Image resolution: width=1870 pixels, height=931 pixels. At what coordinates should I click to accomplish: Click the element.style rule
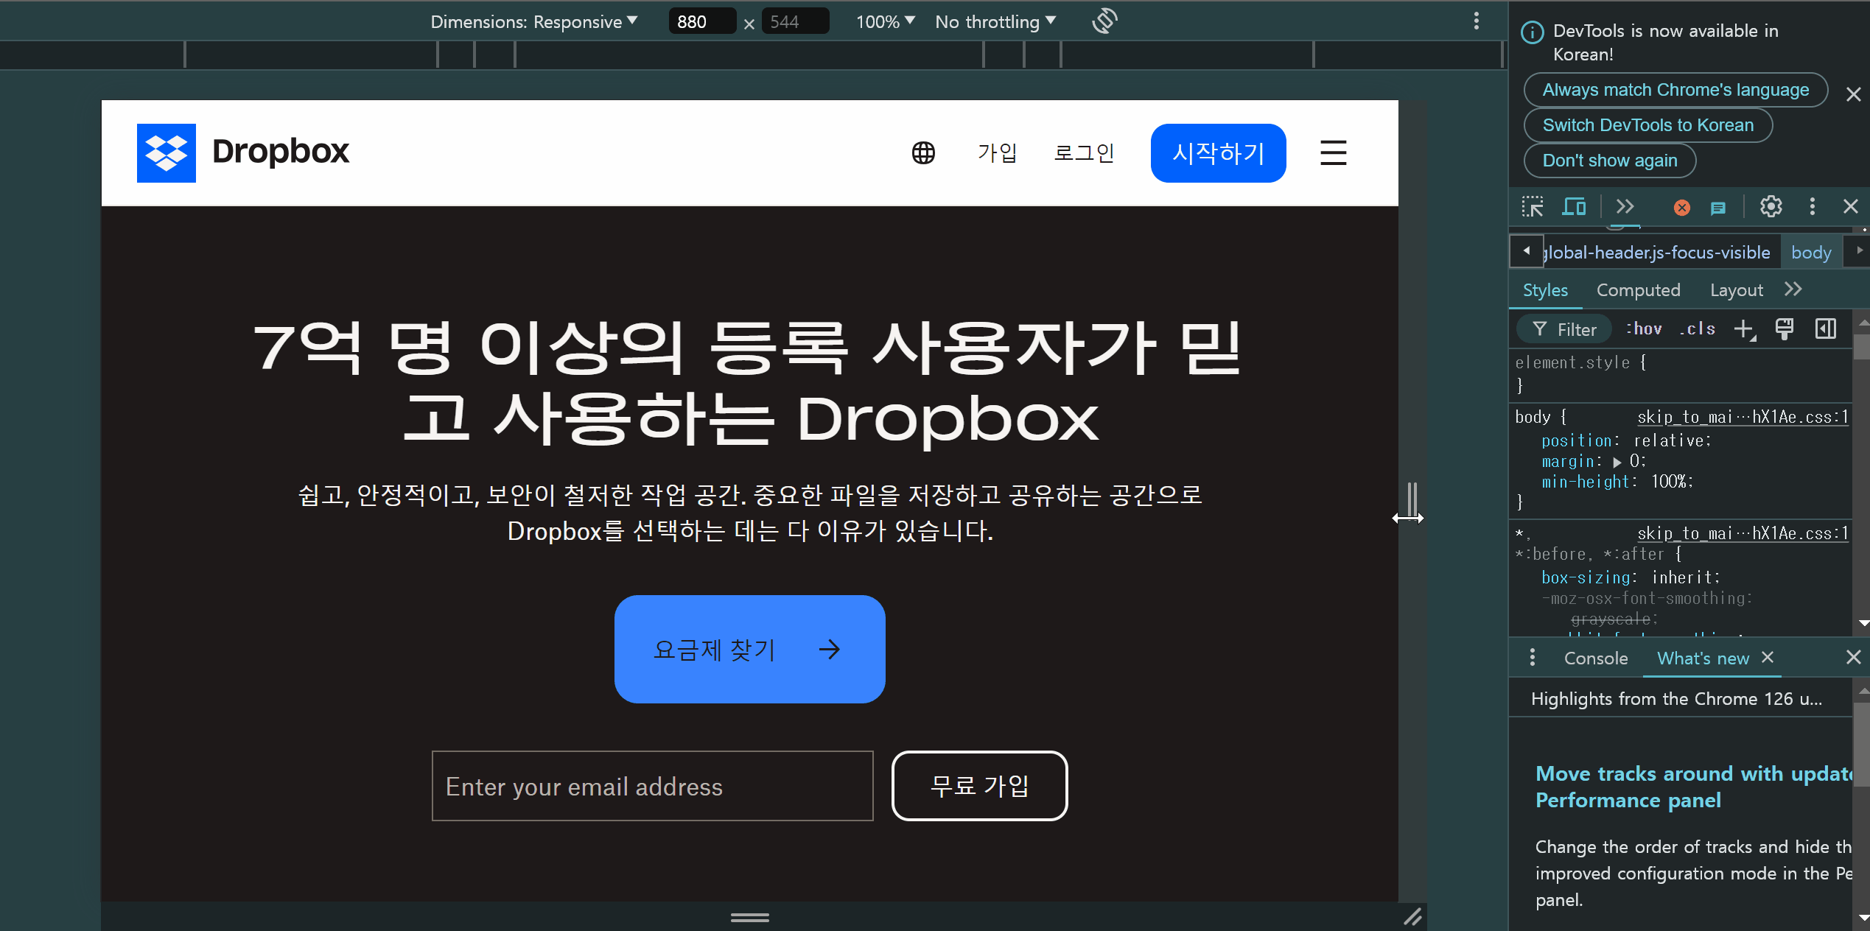1680,373
